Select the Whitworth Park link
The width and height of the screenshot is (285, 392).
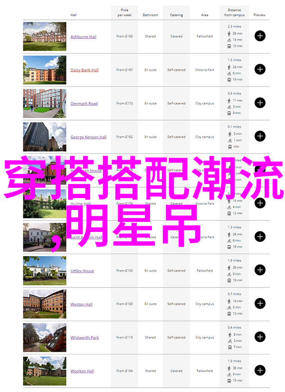point(85,338)
